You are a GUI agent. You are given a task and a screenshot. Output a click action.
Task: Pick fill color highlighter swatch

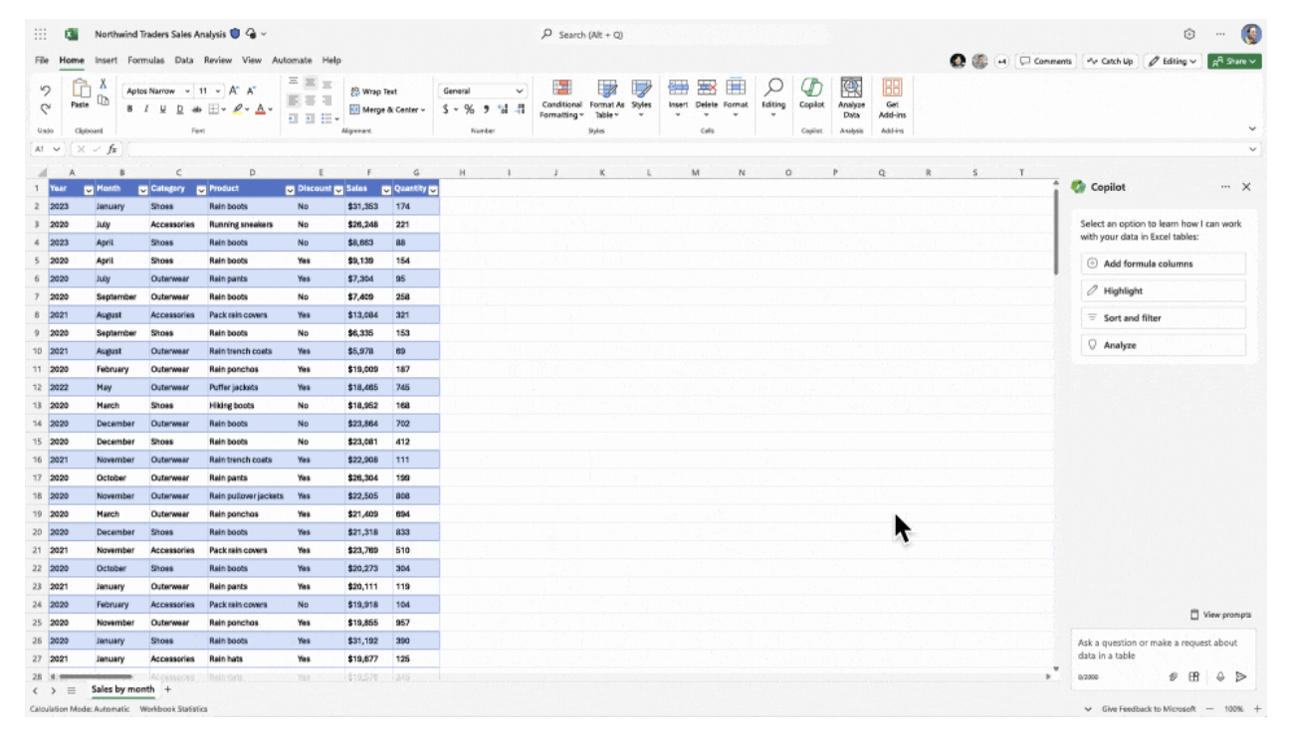pos(239,109)
